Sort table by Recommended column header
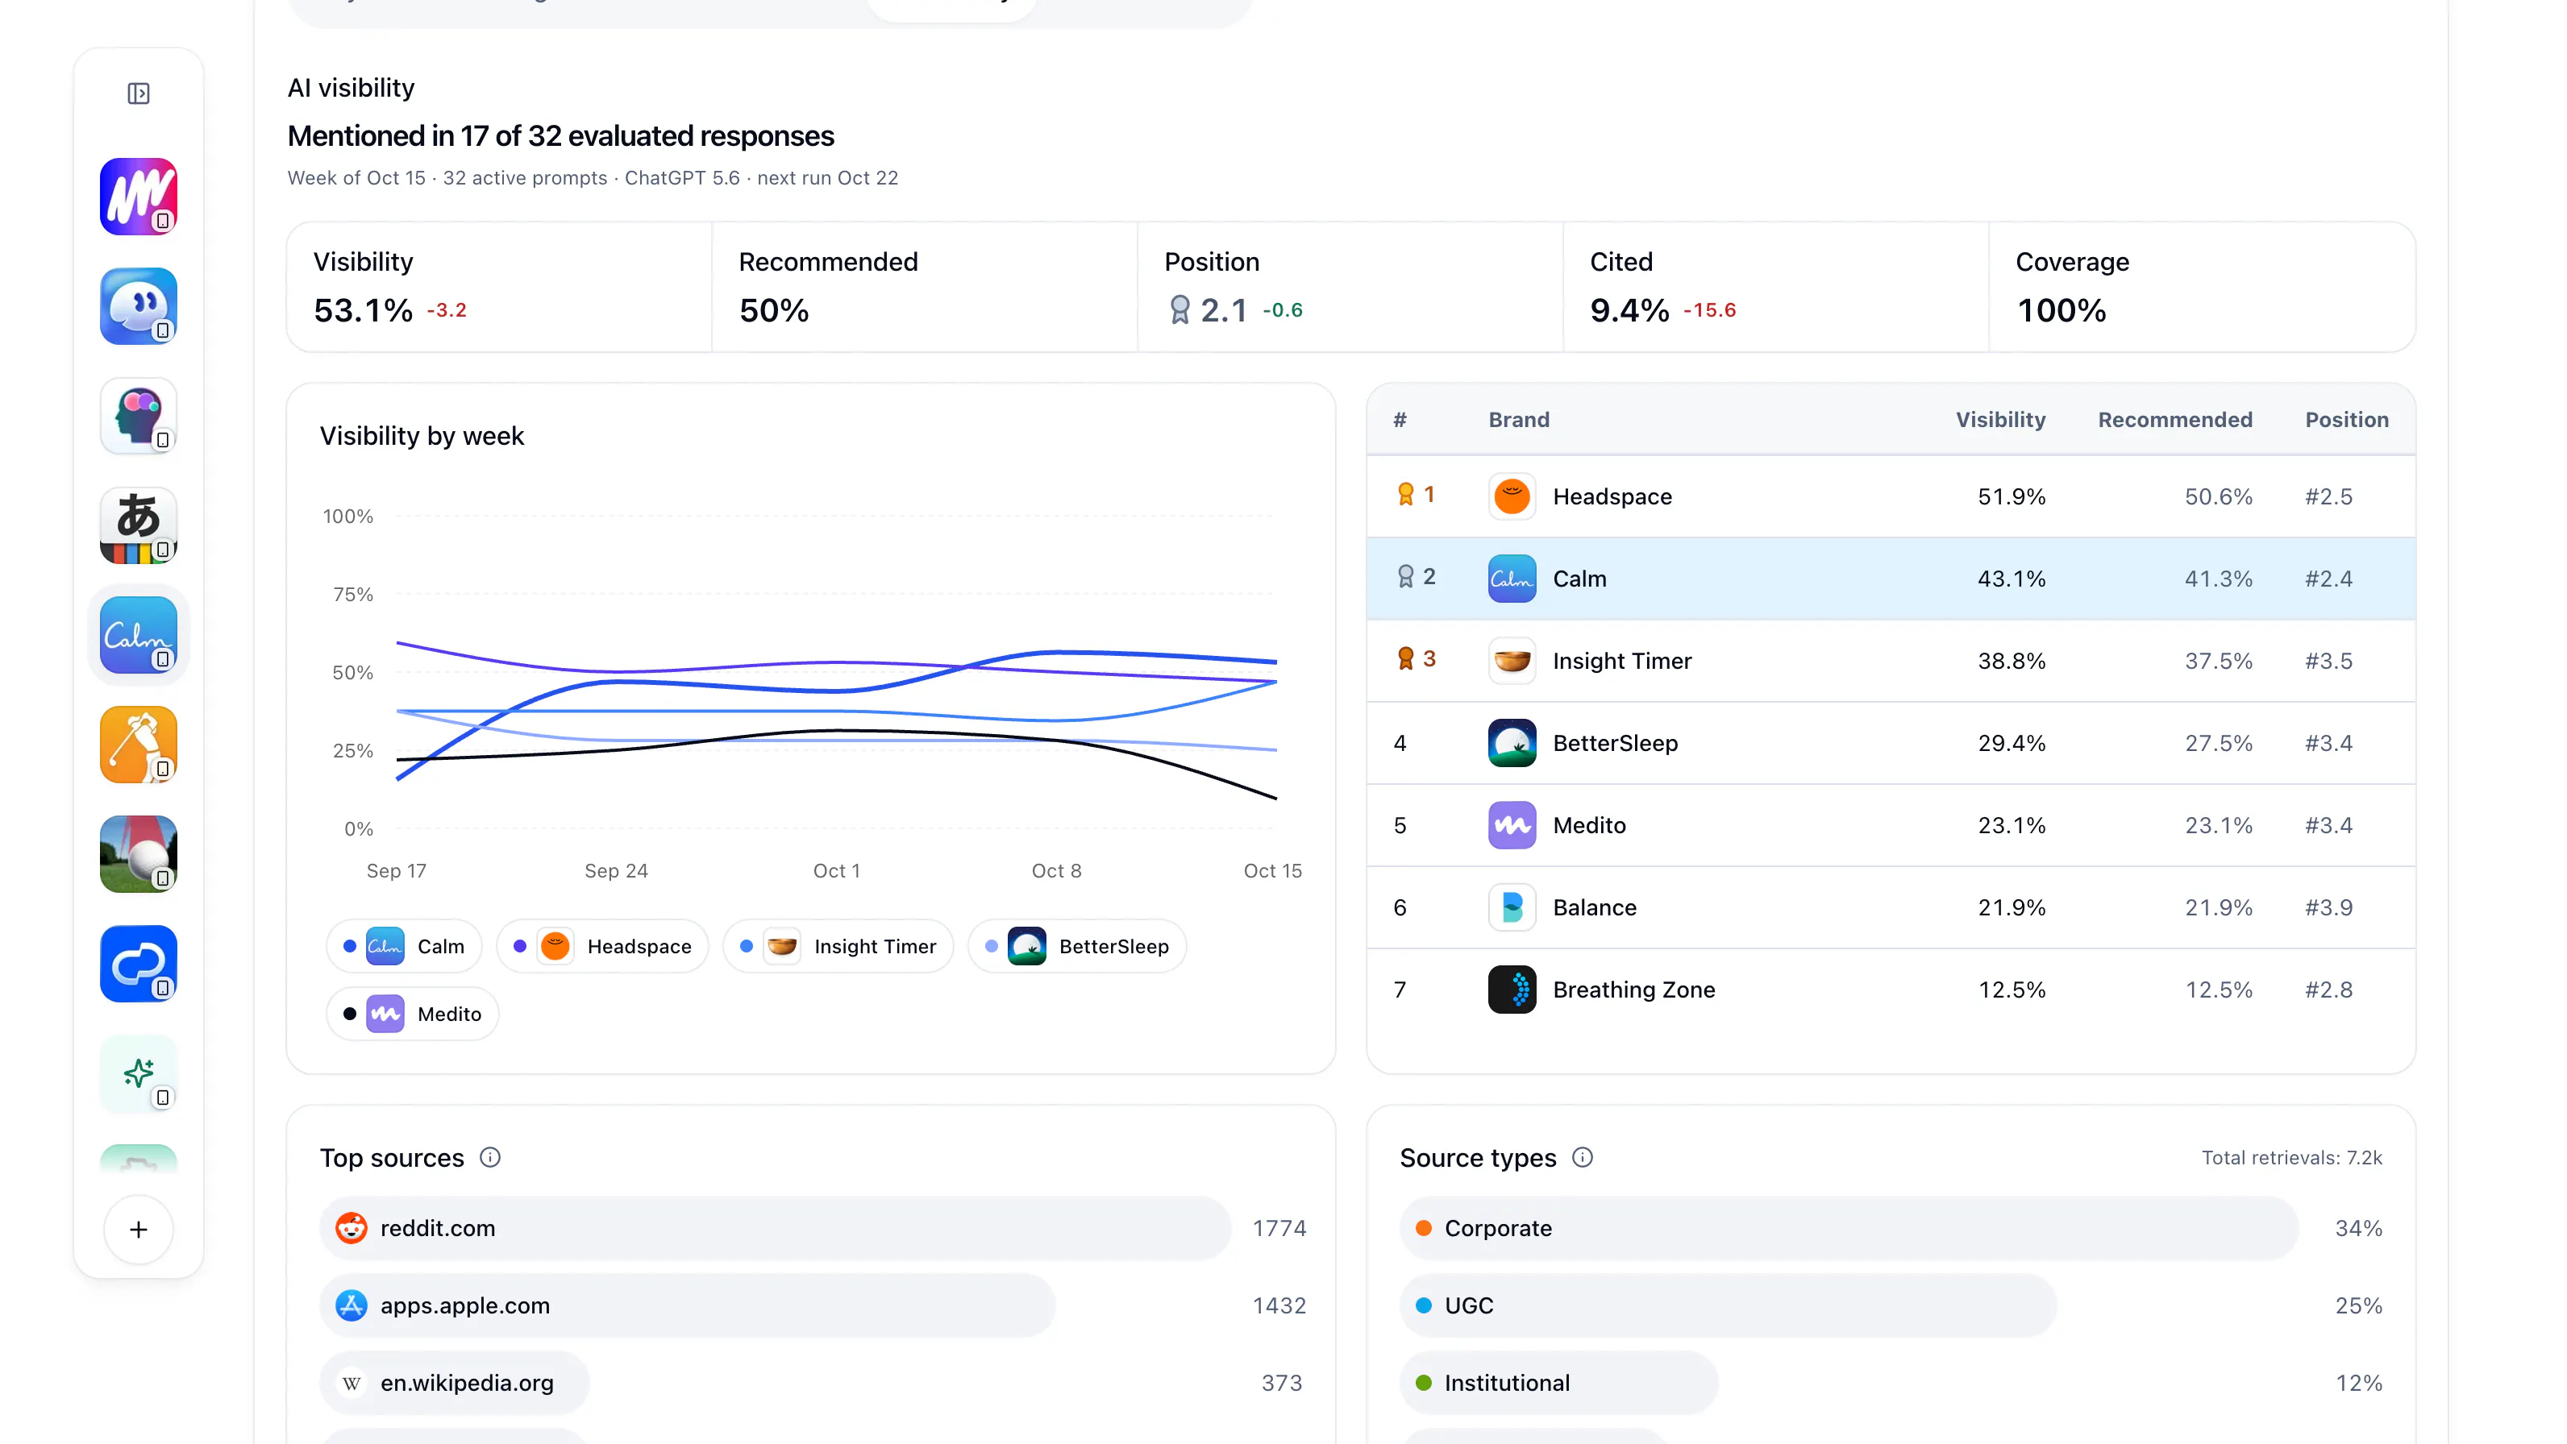Image resolution: width=2567 pixels, height=1444 pixels. tap(2174, 419)
